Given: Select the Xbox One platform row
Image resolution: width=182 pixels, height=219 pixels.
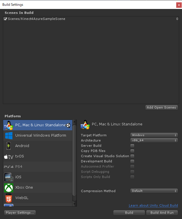Looking at the screenshot, I should pos(38,188).
